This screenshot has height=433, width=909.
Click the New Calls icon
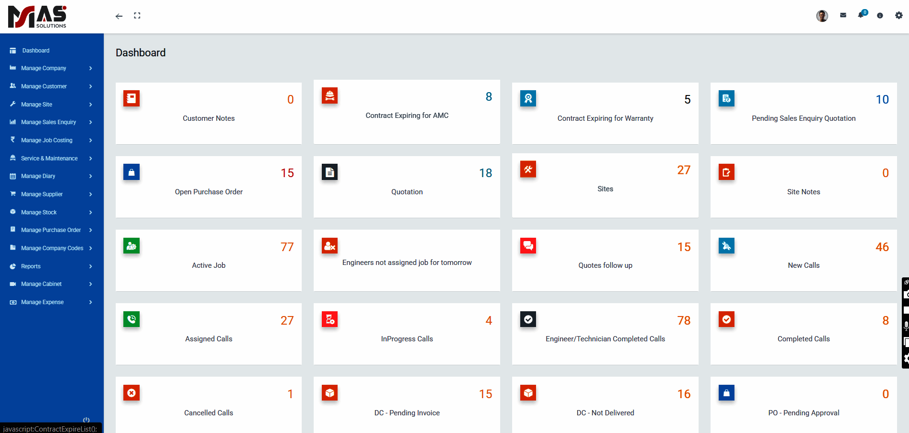727,246
